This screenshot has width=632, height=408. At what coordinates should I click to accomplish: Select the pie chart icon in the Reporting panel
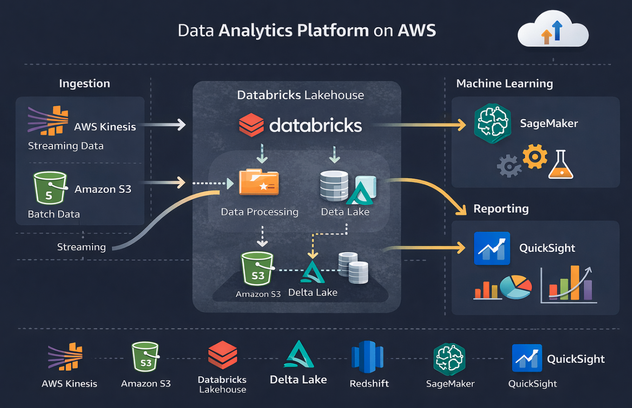(516, 287)
